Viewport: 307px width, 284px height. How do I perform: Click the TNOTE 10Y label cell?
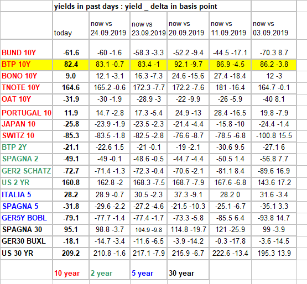27,88
